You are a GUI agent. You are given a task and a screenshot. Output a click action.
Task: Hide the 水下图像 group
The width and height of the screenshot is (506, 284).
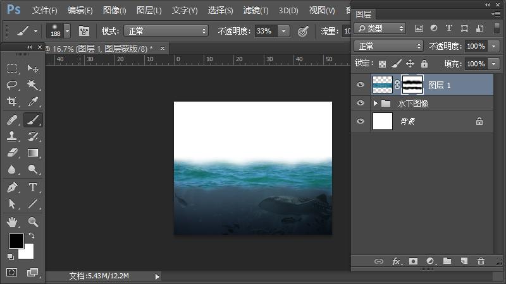point(361,103)
